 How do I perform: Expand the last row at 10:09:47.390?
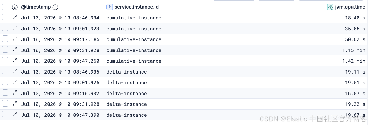[x=15, y=114]
